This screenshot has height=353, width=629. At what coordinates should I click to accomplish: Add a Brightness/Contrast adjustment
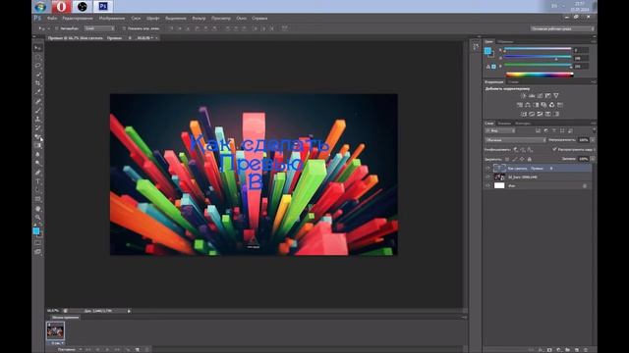pos(524,96)
